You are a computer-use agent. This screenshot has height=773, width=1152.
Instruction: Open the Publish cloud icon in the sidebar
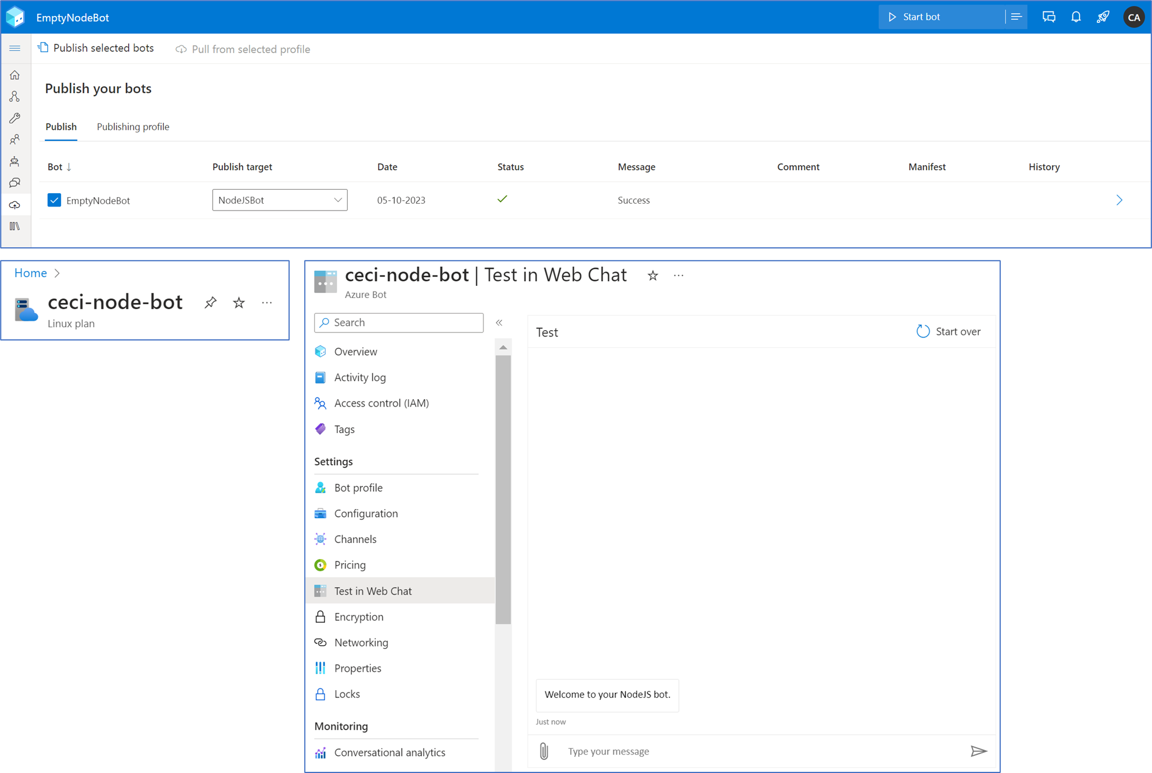[x=15, y=204]
